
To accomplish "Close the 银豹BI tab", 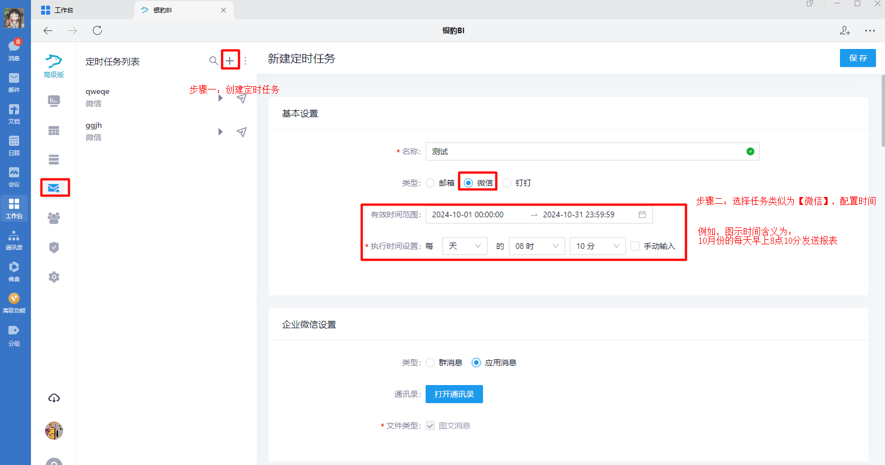I will [224, 10].
